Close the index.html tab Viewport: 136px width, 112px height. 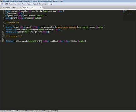[x=20, y=8]
